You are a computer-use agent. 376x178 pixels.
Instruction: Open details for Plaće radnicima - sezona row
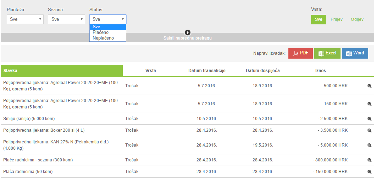pos(369,160)
